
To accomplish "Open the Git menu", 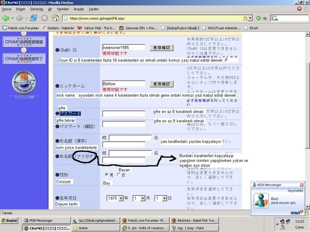I will click(x=50, y=9).
